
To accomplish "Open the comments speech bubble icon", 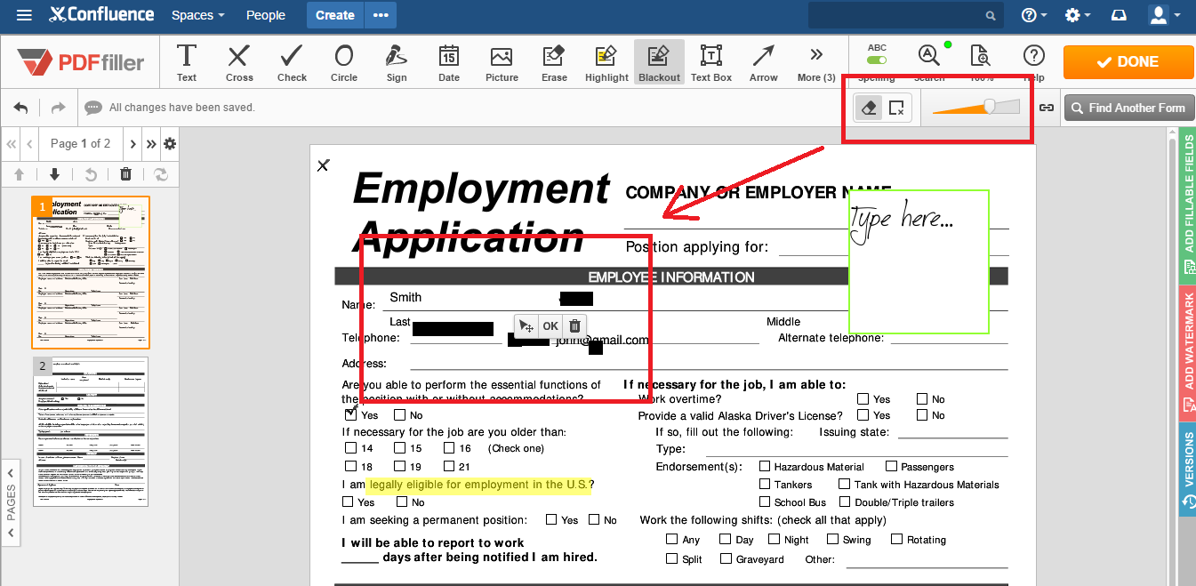I will [x=93, y=108].
